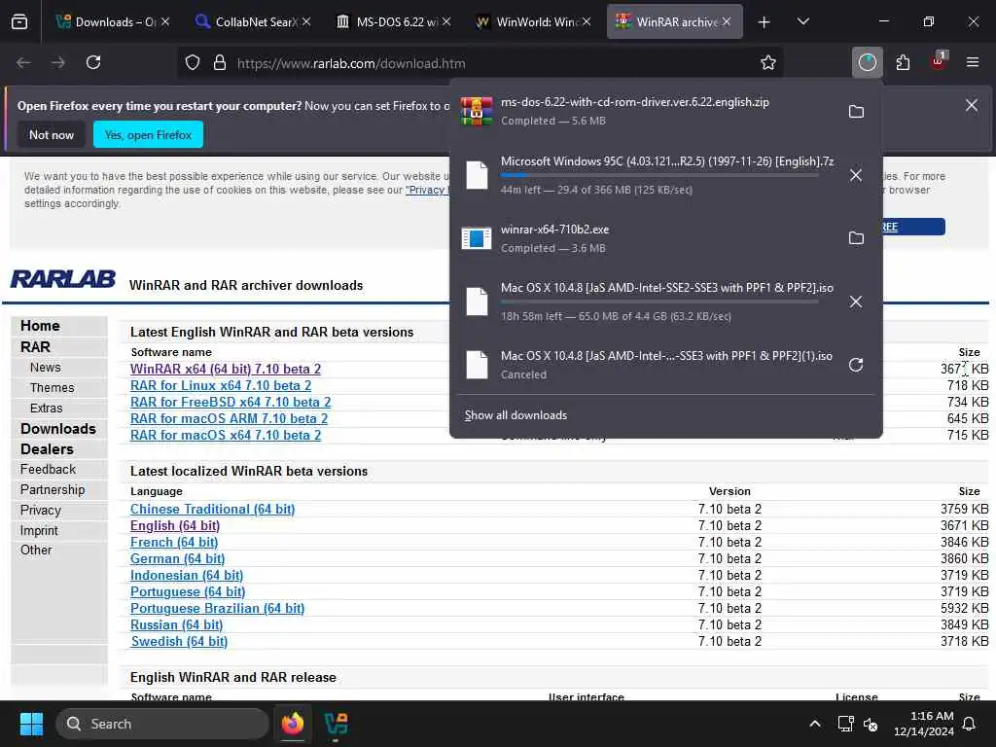This screenshot has width=996, height=747.
Task: Download RAR for macOS ARM 7.10 beta 2
Action: click(229, 418)
